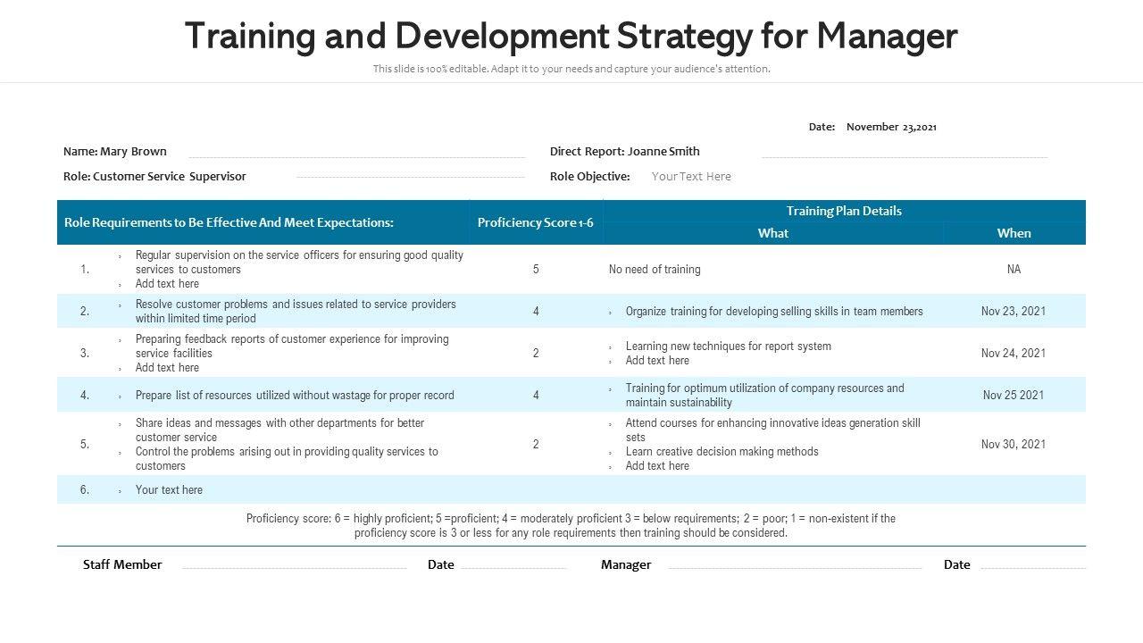Select 'Your text here' in row 6
This screenshot has width=1143, height=643.
click(169, 490)
